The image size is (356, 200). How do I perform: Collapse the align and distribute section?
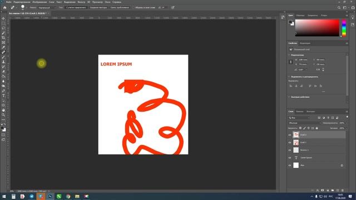pos(289,77)
